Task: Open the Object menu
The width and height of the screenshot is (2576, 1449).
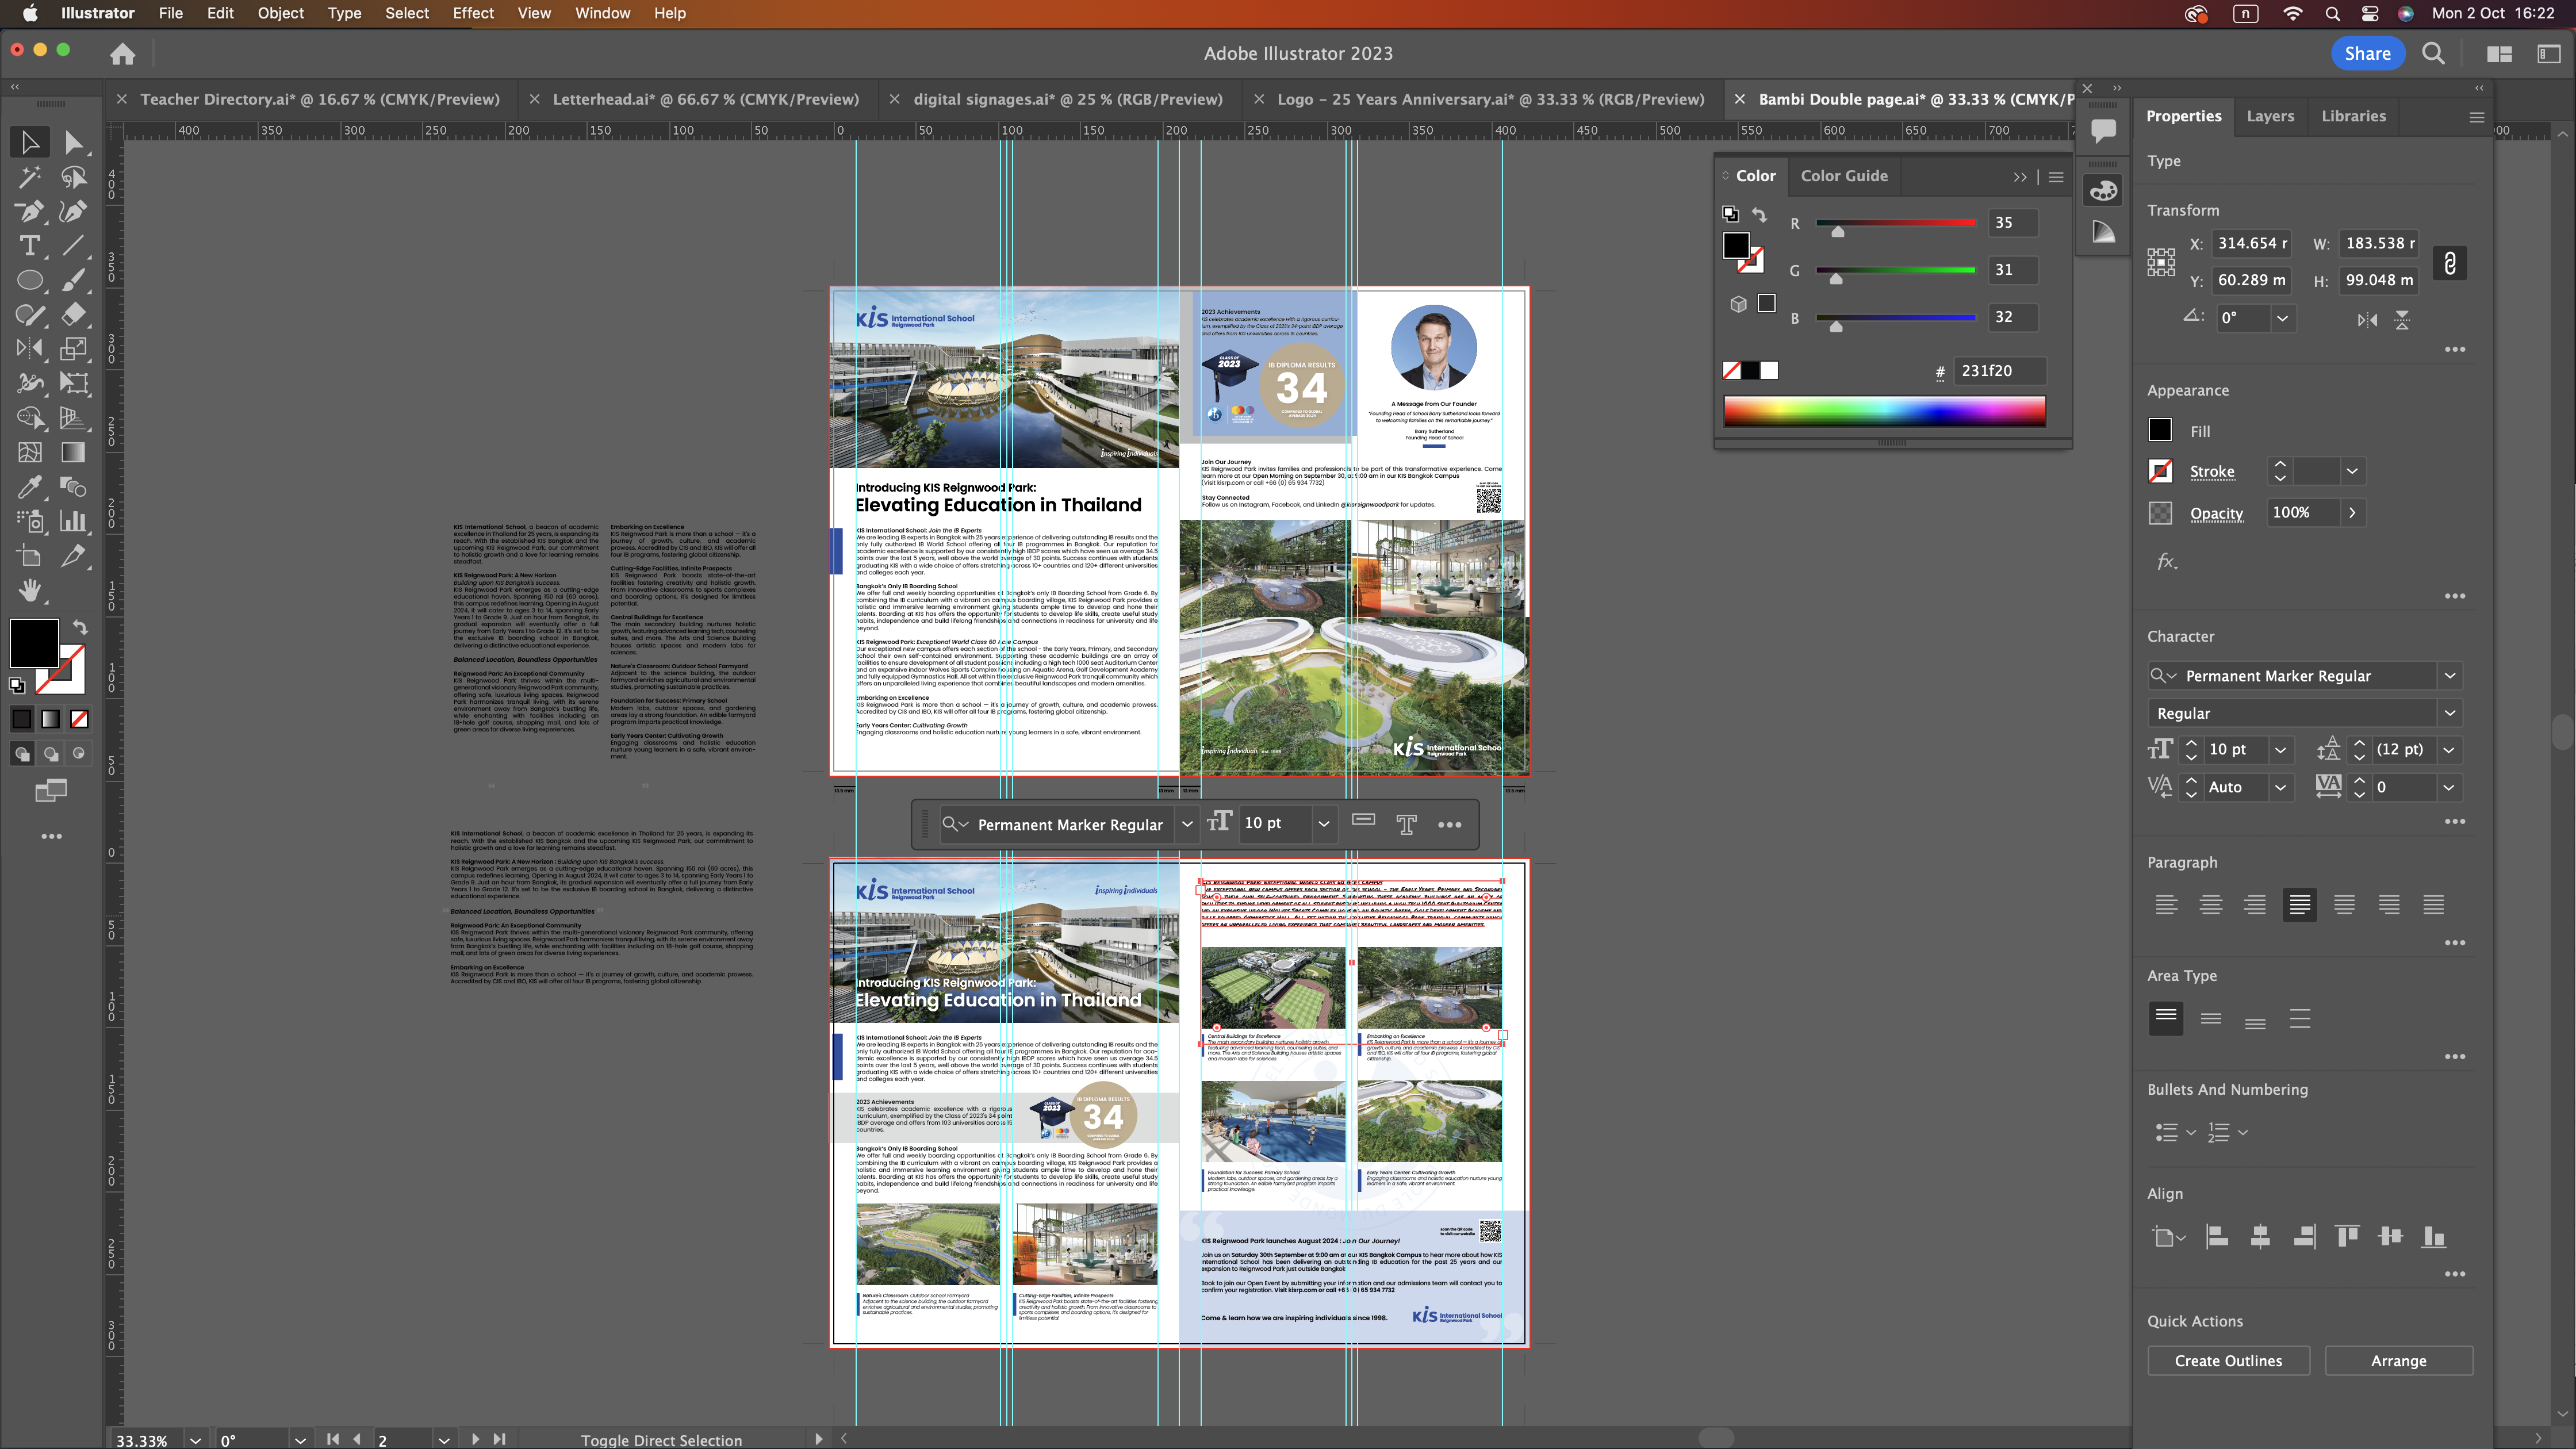Action: tap(280, 13)
